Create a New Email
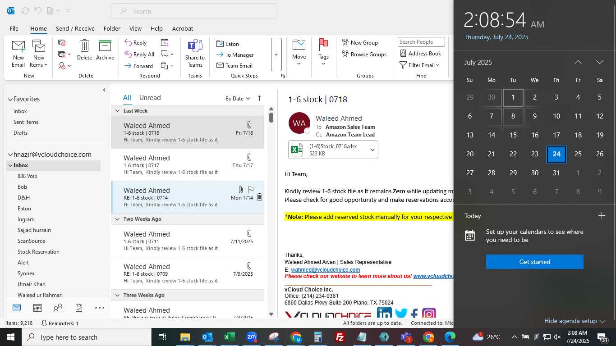This screenshot has height=346, width=616. tap(18, 53)
